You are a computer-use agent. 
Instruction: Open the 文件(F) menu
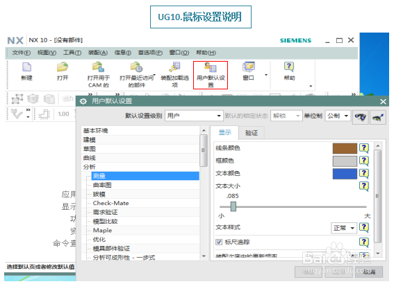[x=22, y=53]
